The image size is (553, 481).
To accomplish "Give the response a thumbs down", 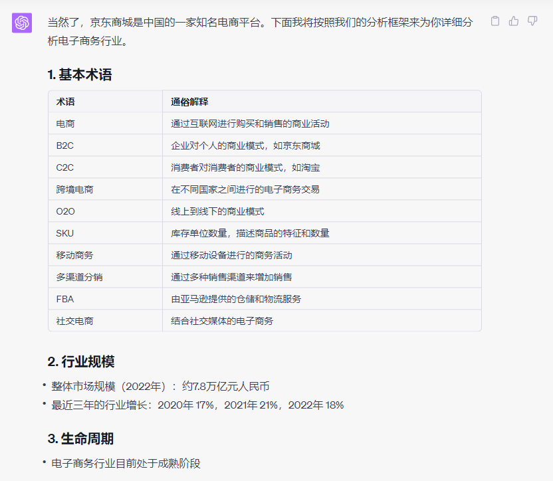I will (x=532, y=21).
